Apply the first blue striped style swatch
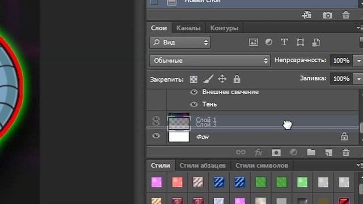363x204 pixels. click(219, 182)
